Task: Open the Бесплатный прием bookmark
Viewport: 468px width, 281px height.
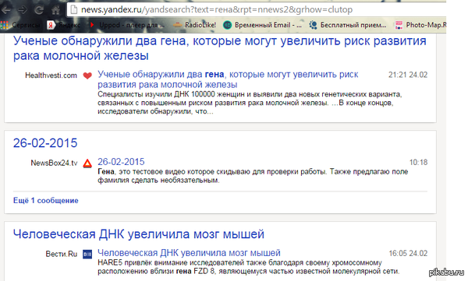Action: tap(347, 25)
